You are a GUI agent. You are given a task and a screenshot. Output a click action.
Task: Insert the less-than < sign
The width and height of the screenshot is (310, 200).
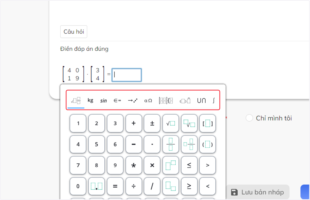[x=208, y=186]
